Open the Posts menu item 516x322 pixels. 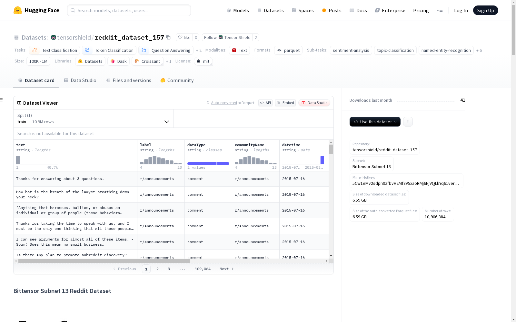pyautogui.click(x=332, y=10)
